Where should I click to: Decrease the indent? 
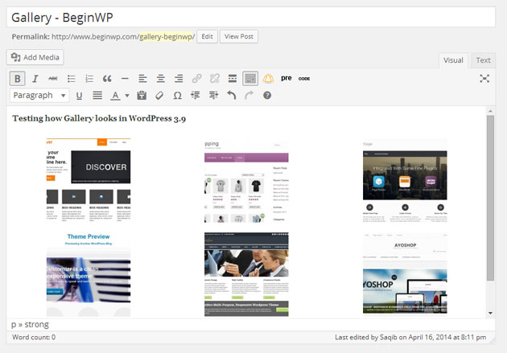pos(195,95)
